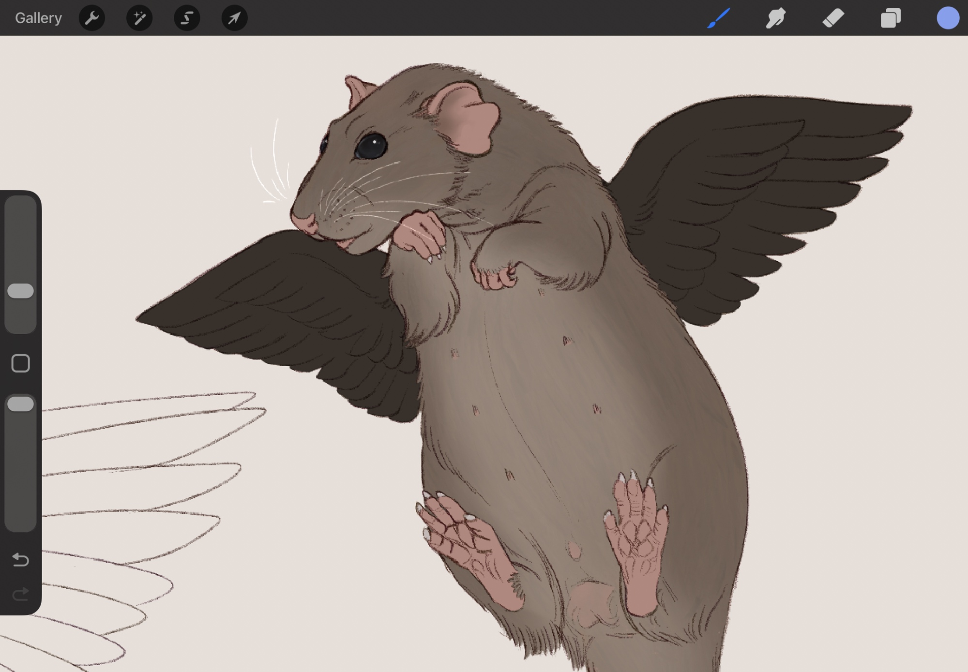968x672 pixels.
Task: Undo the last stroke
Action: coord(20,560)
